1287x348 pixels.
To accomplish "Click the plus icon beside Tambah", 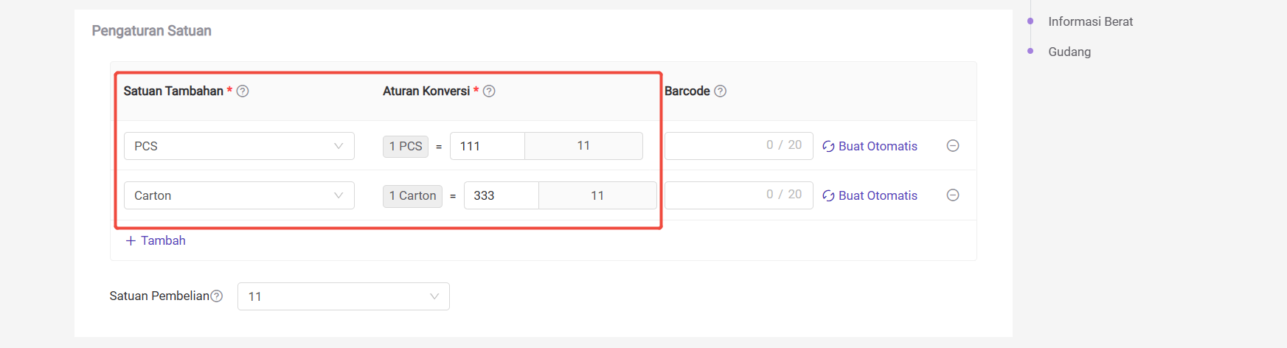I will tap(131, 241).
